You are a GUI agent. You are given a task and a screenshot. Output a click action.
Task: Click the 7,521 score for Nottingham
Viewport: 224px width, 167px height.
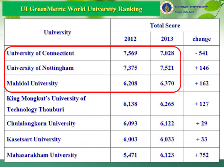coord(167,68)
